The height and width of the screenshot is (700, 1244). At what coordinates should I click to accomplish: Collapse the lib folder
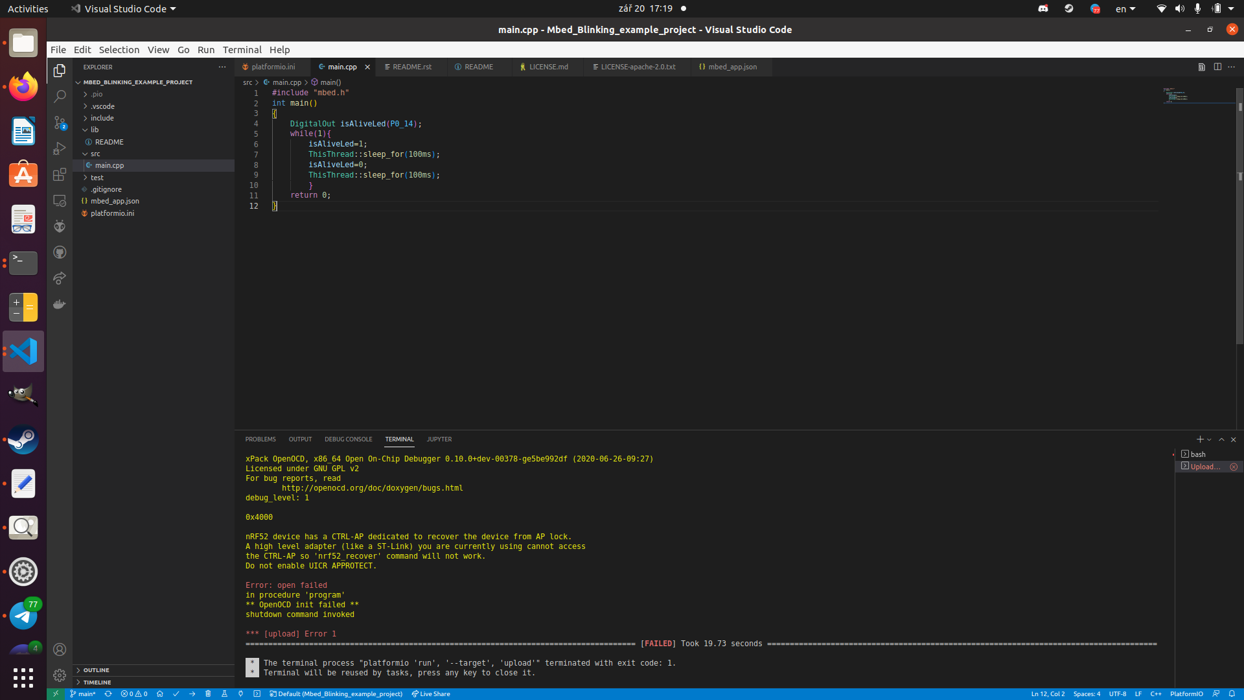154,130
